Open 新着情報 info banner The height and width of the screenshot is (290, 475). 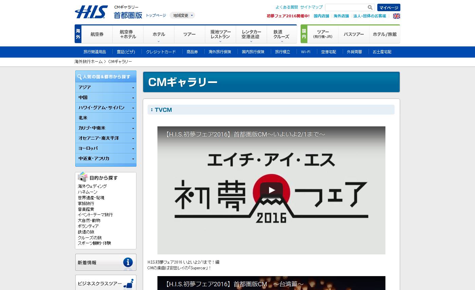(x=106, y=262)
